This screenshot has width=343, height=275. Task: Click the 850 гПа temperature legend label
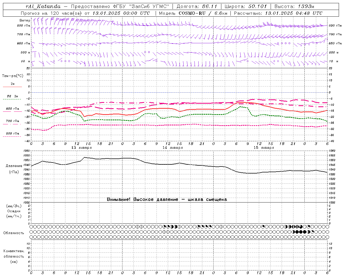pos(12,109)
